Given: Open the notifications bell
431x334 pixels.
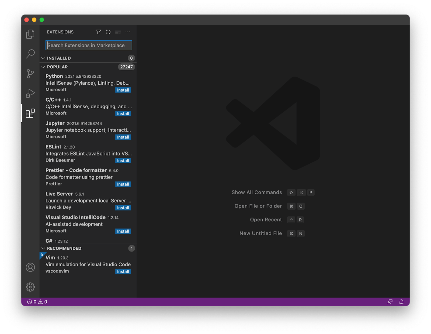Looking at the screenshot, I should pos(401,302).
